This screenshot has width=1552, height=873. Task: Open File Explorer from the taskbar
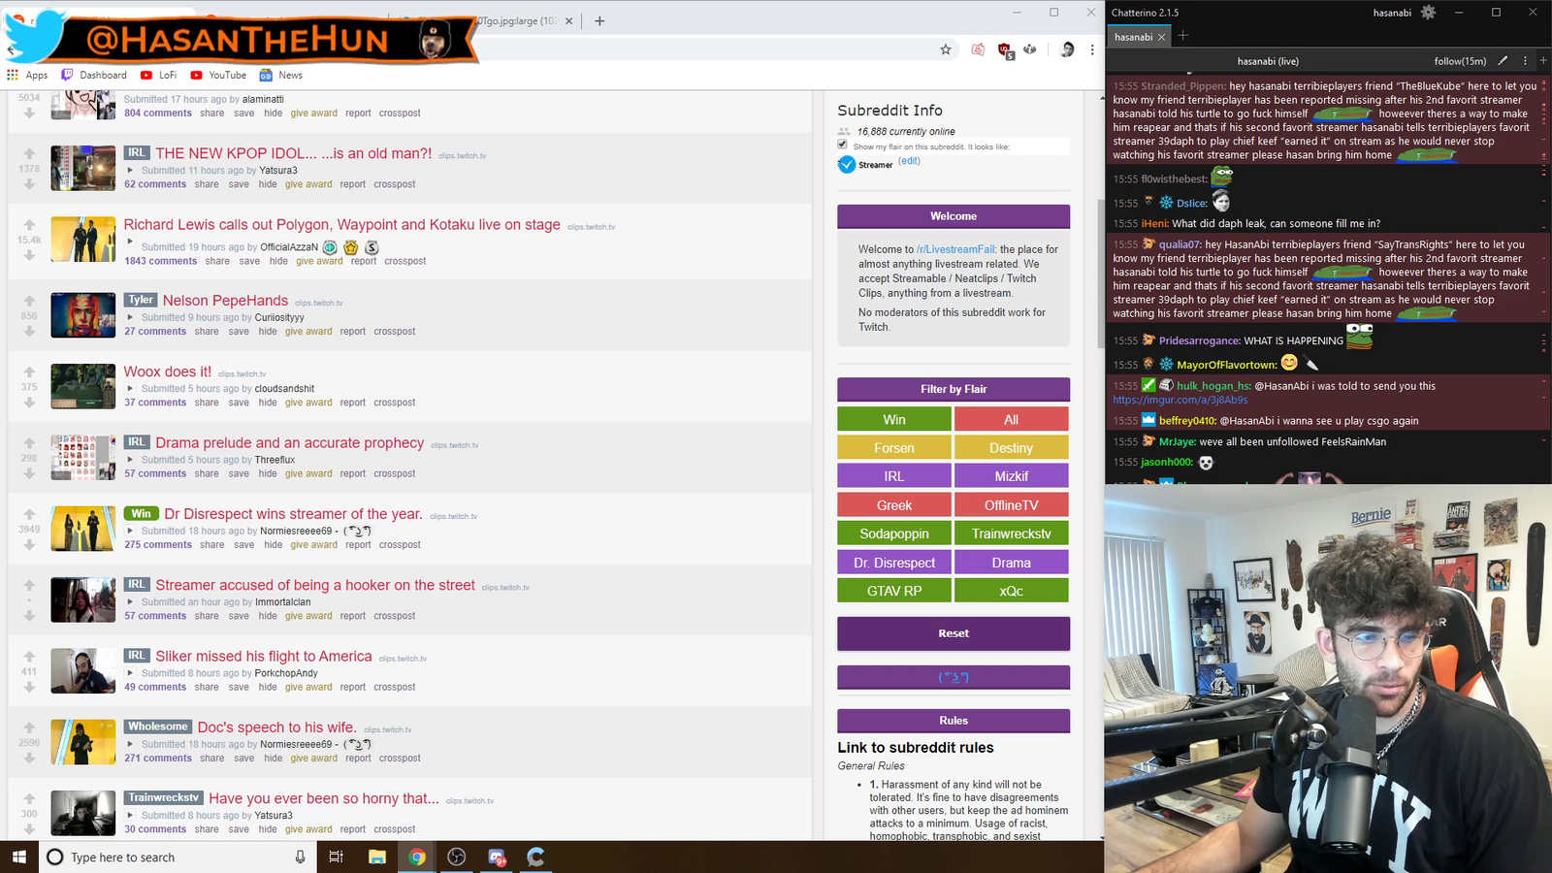coord(377,857)
